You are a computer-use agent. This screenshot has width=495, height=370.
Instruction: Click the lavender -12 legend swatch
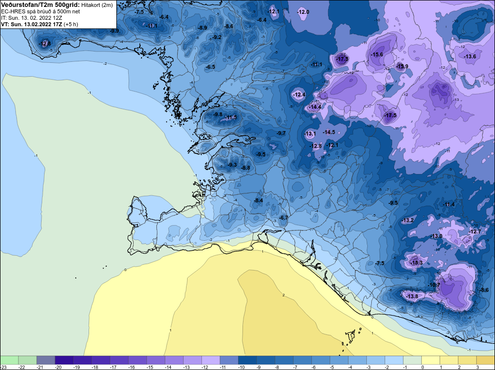210,360
